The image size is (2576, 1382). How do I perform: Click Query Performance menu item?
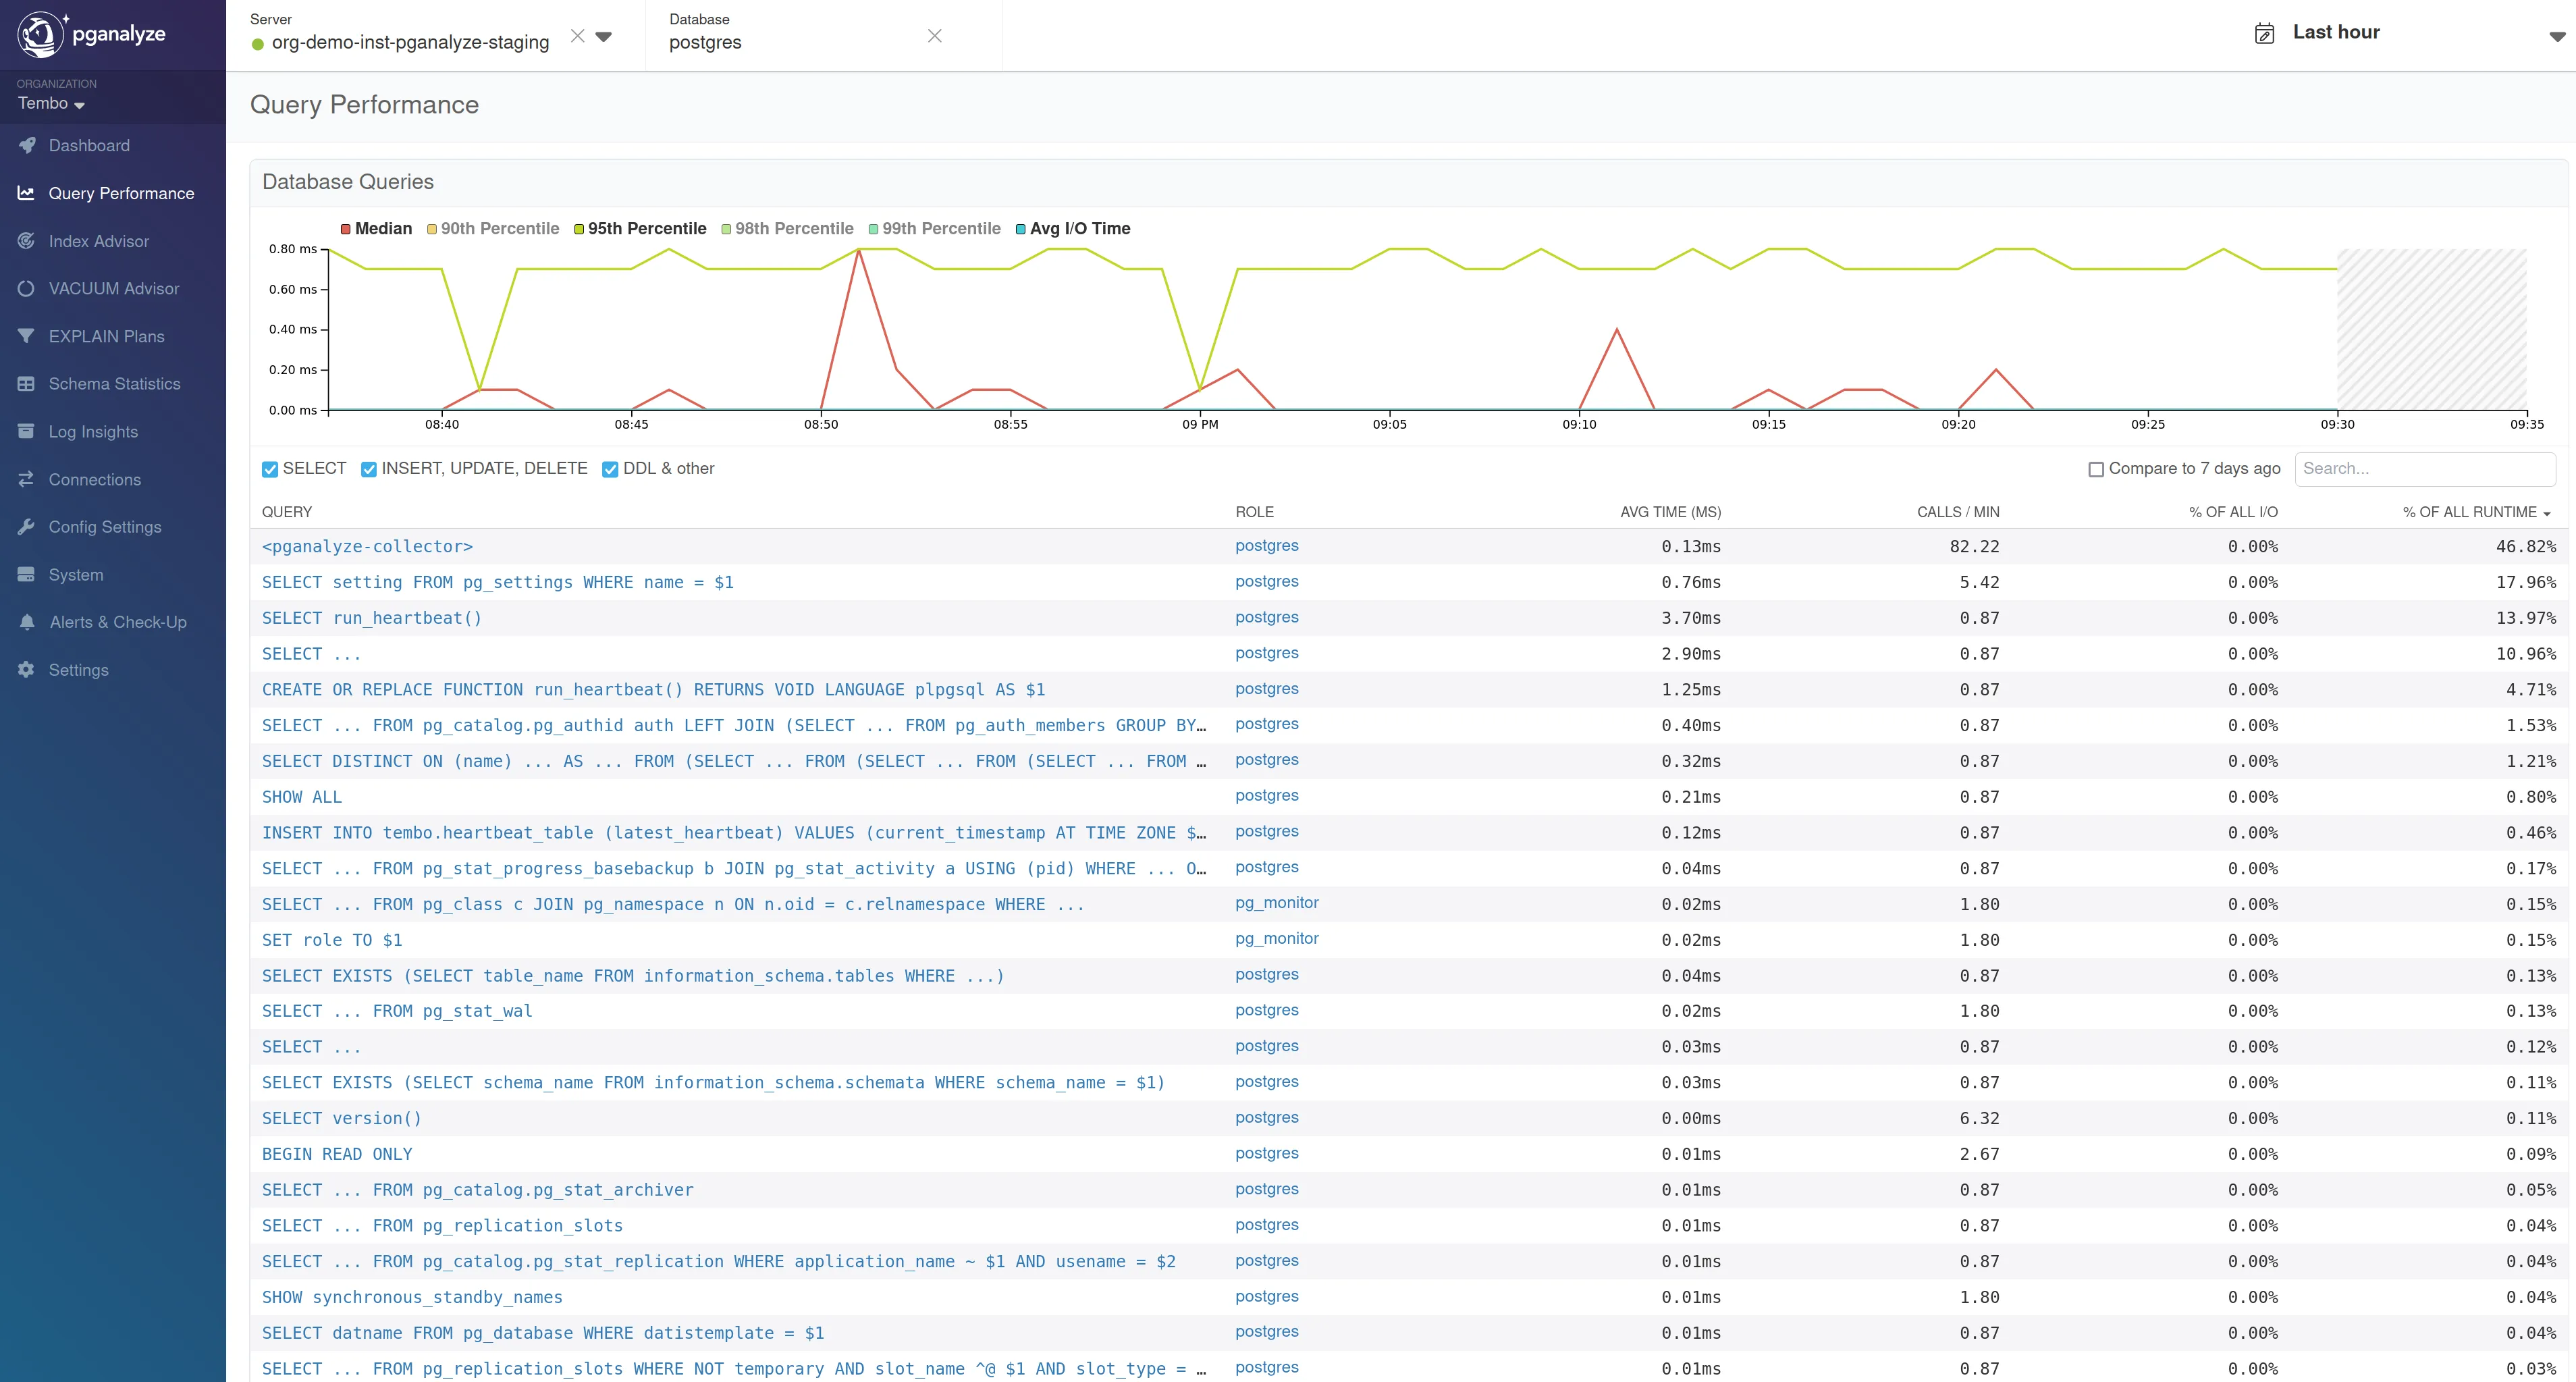coord(121,192)
